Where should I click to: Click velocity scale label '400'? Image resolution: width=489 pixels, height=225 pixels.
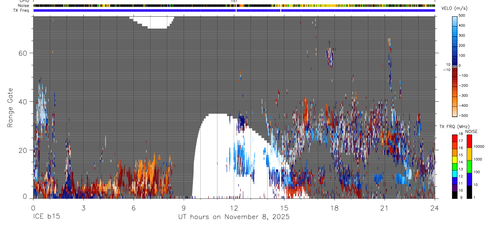point(462,25)
